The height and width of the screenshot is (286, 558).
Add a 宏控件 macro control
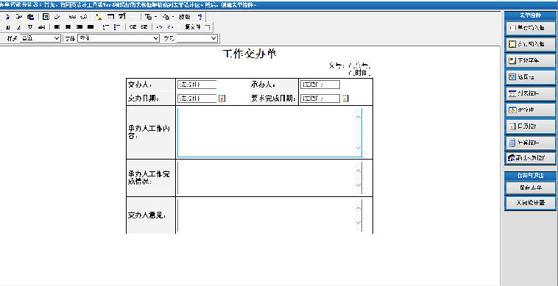click(530, 110)
